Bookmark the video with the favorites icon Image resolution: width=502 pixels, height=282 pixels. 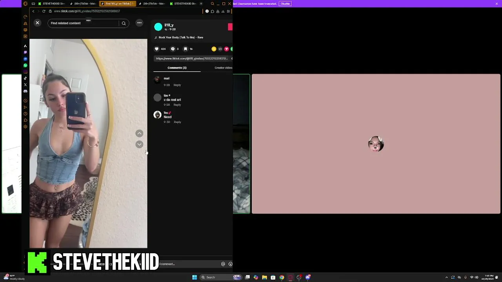186,49
